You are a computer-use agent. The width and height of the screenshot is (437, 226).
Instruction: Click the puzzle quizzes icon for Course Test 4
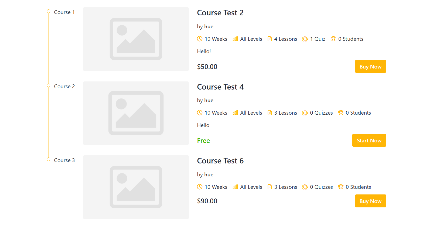tap(305, 113)
